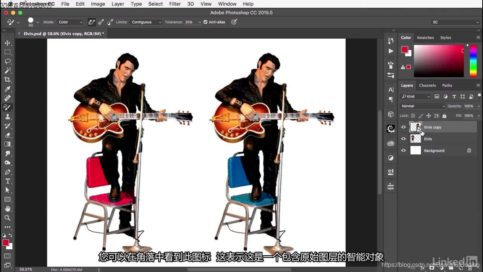This screenshot has width=483, height=272.
Task: Toggle lock all for layer
Action: click(x=444, y=116)
